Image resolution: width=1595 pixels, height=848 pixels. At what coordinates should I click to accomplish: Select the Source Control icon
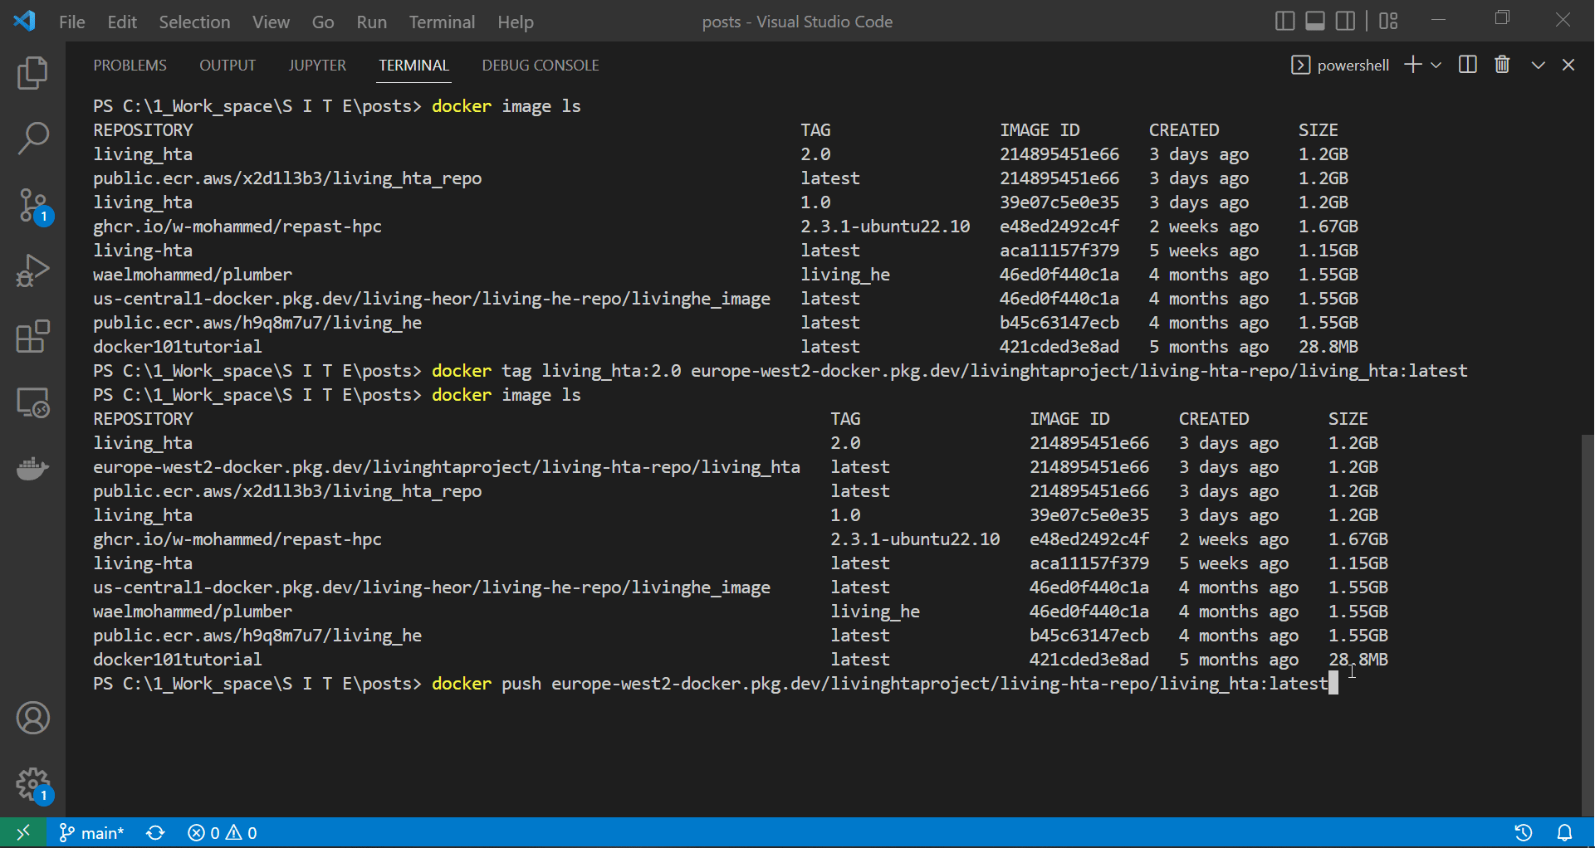click(33, 206)
